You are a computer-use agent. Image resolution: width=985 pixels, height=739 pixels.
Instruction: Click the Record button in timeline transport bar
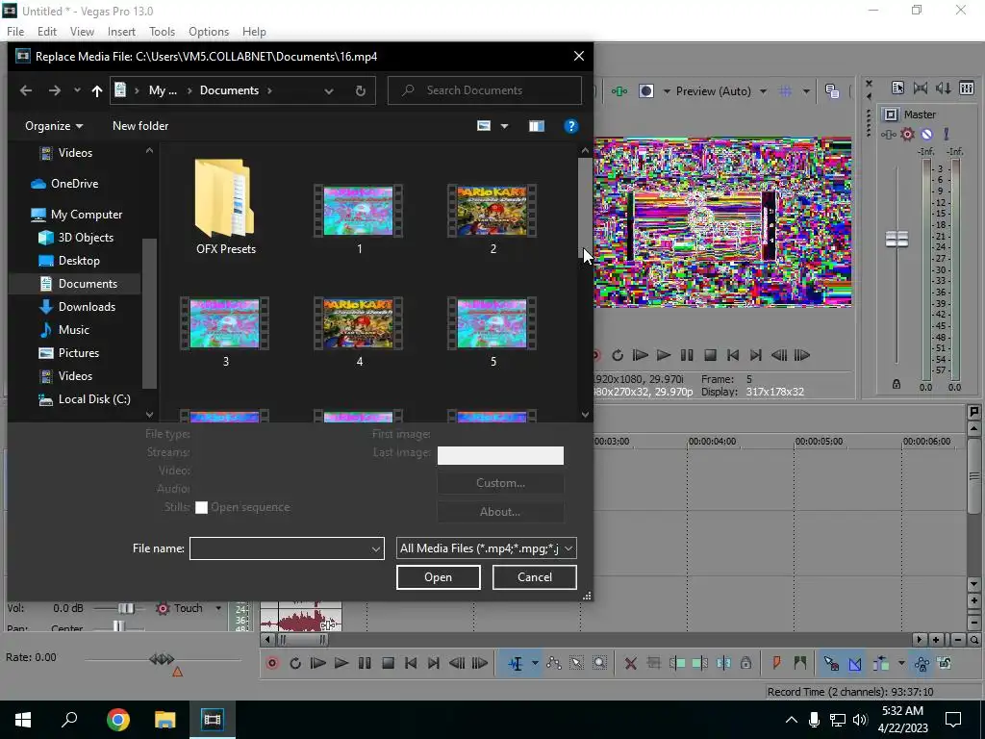(x=272, y=663)
